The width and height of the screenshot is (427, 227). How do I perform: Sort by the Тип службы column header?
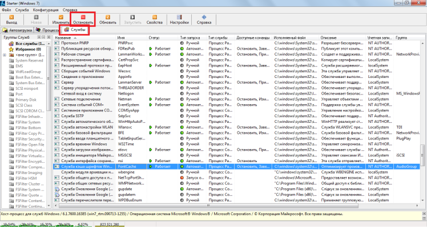click(220, 38)
